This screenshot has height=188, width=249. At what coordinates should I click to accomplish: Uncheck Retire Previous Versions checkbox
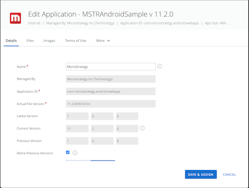(x=68, y=152)
